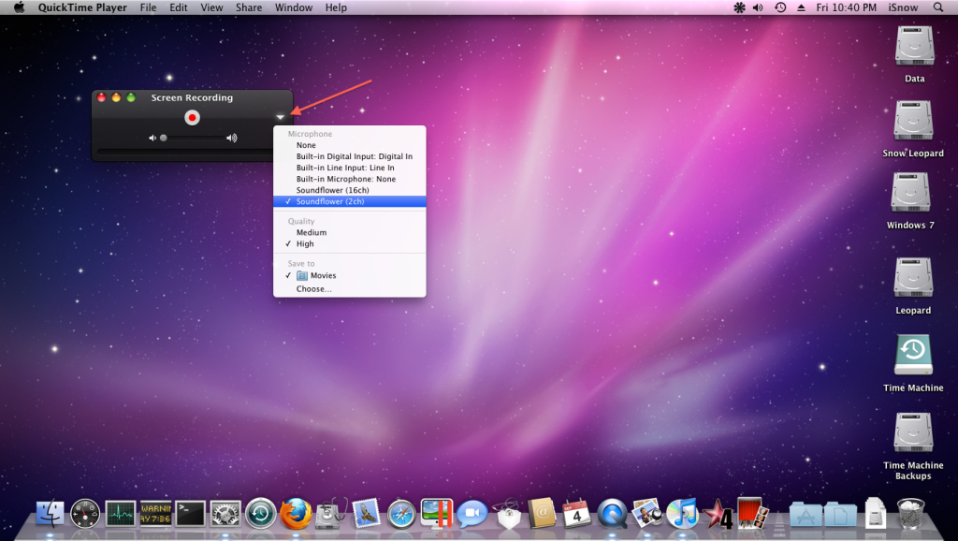Open star 4 app icon in Dock
958x541 pixels.
718,514
